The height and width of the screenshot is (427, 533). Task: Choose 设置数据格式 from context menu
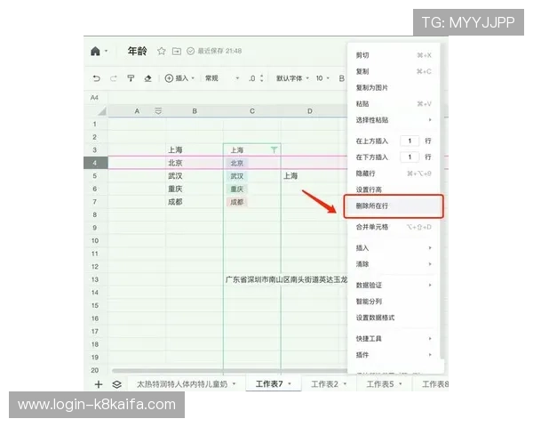pos(394,318)
